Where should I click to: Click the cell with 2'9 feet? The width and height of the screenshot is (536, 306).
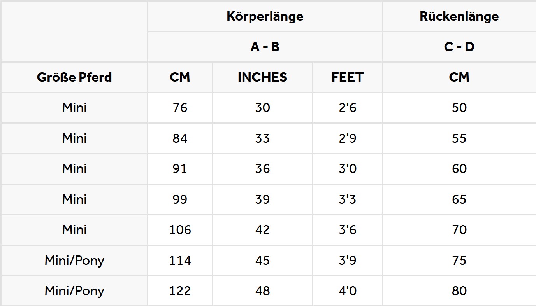point(348,138)
